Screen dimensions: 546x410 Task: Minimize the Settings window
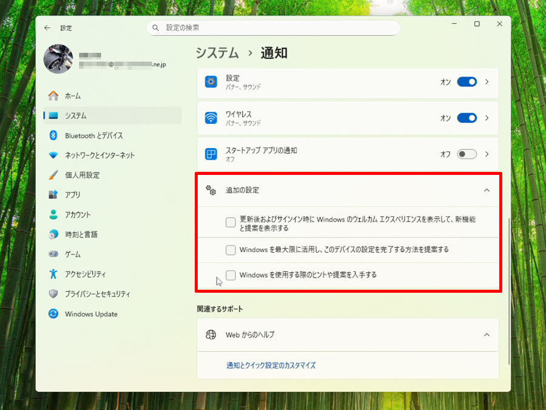(454, 24)
